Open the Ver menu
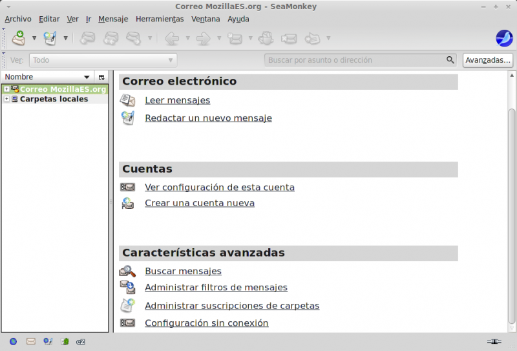 (x=72, y=19)
